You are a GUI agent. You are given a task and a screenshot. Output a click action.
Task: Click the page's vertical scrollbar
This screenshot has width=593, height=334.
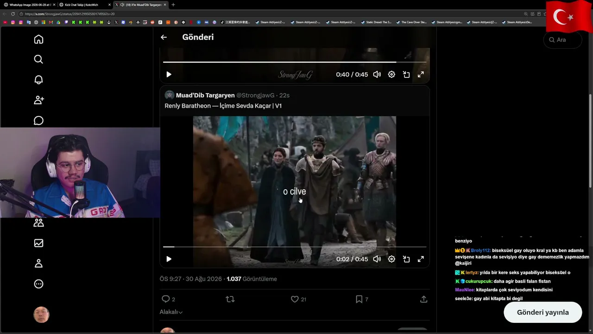(x=590, y=141)
